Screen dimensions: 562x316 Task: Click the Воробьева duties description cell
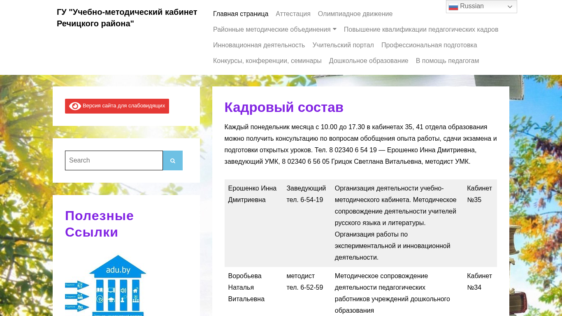tap(397, 292)
